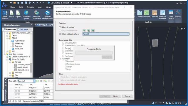Run the Overlay analysis tool
Image resolution: width=188 pixels, height=106 pixels.
140,14
